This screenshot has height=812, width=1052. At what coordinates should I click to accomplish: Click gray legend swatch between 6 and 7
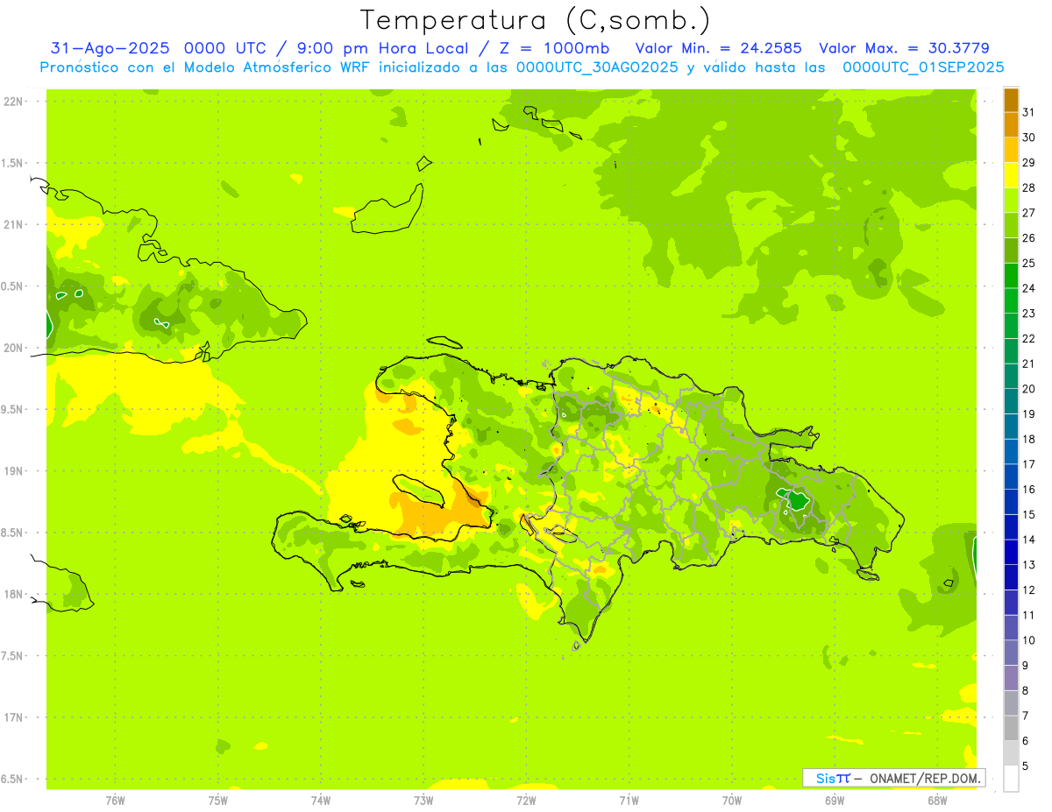click(1011, 728)
